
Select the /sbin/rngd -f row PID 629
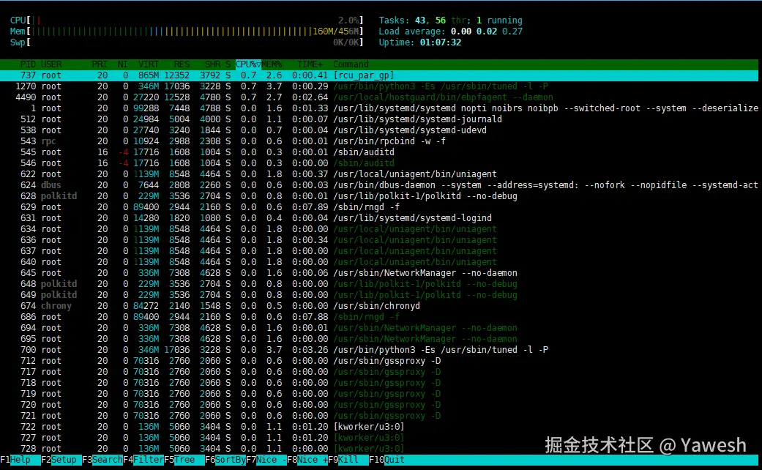click(x=379, y=207)
